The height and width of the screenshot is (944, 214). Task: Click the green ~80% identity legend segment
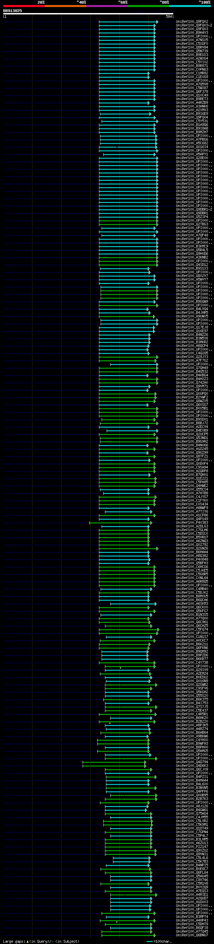click(x=148, y=6)
